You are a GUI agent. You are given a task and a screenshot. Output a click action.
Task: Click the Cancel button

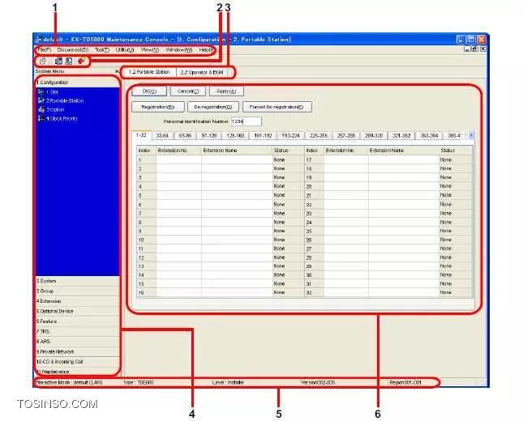point(188,91)
